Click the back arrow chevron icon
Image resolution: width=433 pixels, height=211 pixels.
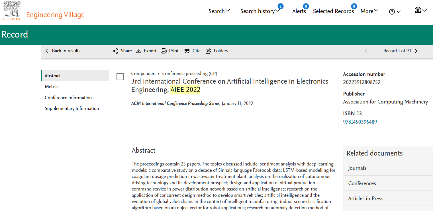(47, 51)
